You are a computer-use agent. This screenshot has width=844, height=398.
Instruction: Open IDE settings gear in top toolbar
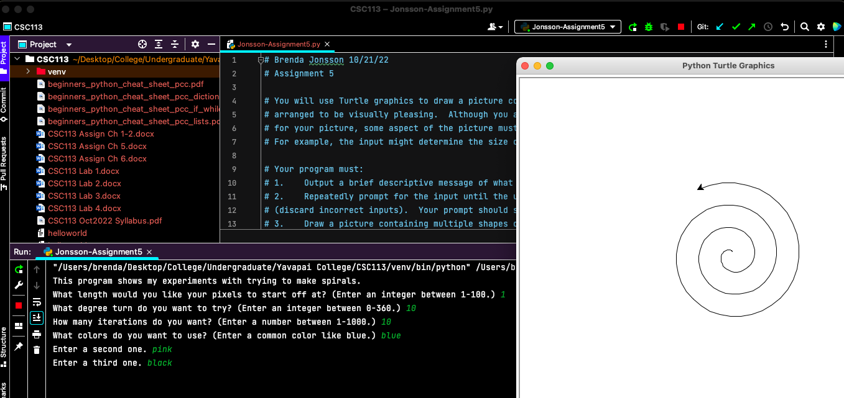pos(820,27)
